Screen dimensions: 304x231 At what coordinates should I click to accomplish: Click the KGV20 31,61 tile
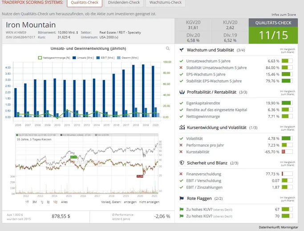pos(193,25)
